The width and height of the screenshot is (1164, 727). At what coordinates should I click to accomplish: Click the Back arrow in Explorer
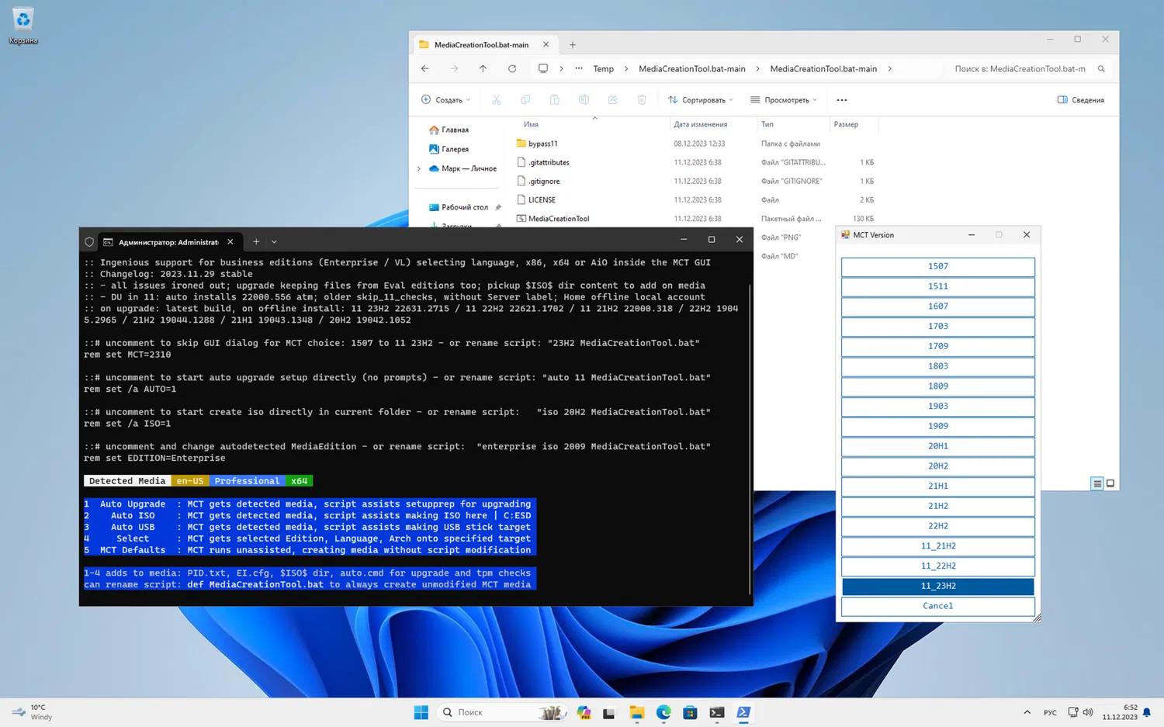(x=425, y=69)
